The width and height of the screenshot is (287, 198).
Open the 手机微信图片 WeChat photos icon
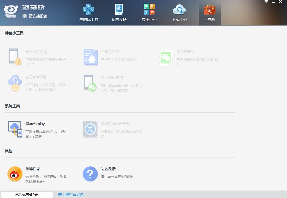point(166,57)
